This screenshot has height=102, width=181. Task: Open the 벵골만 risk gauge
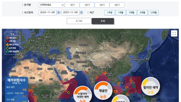[103, 91]
